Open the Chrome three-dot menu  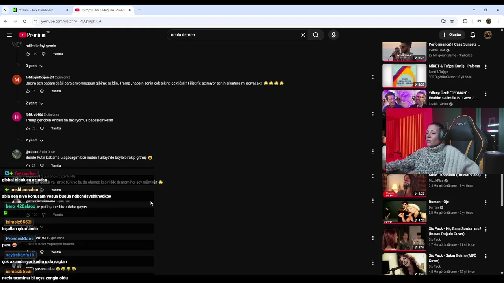[498, 21]
